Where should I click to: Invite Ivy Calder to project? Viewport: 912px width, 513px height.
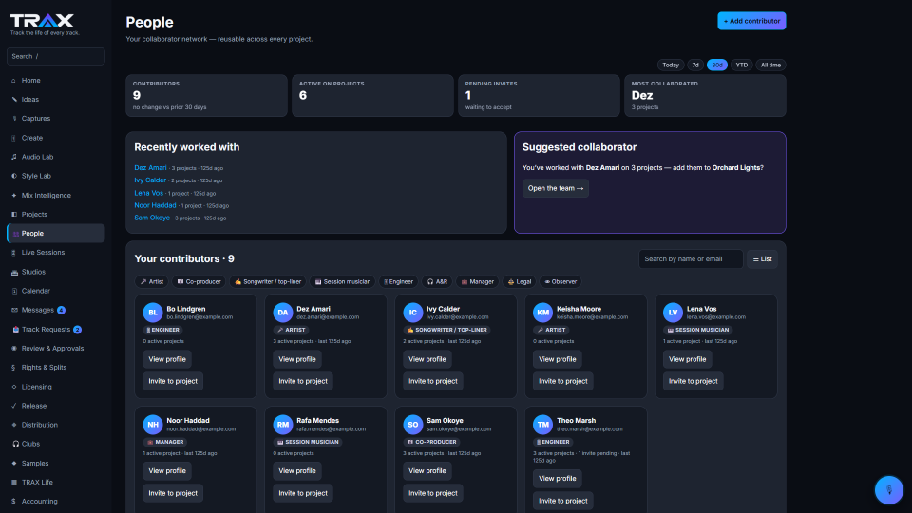[x=433, y=381]
